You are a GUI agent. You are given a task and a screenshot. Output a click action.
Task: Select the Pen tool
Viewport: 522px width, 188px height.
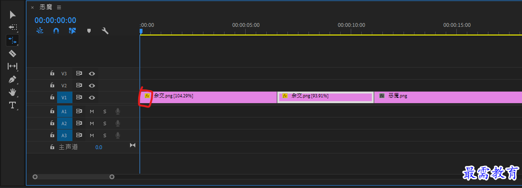coord(12,80)
